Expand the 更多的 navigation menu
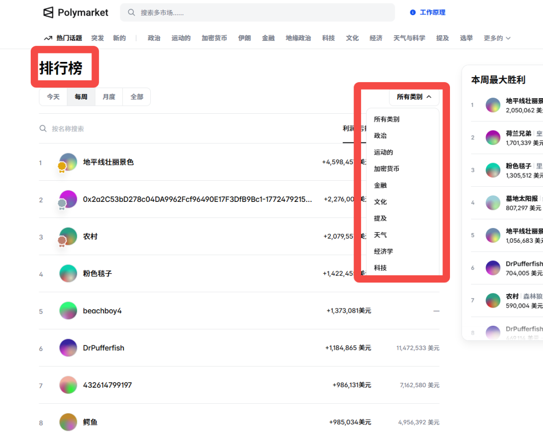 [x=497, y=38]
